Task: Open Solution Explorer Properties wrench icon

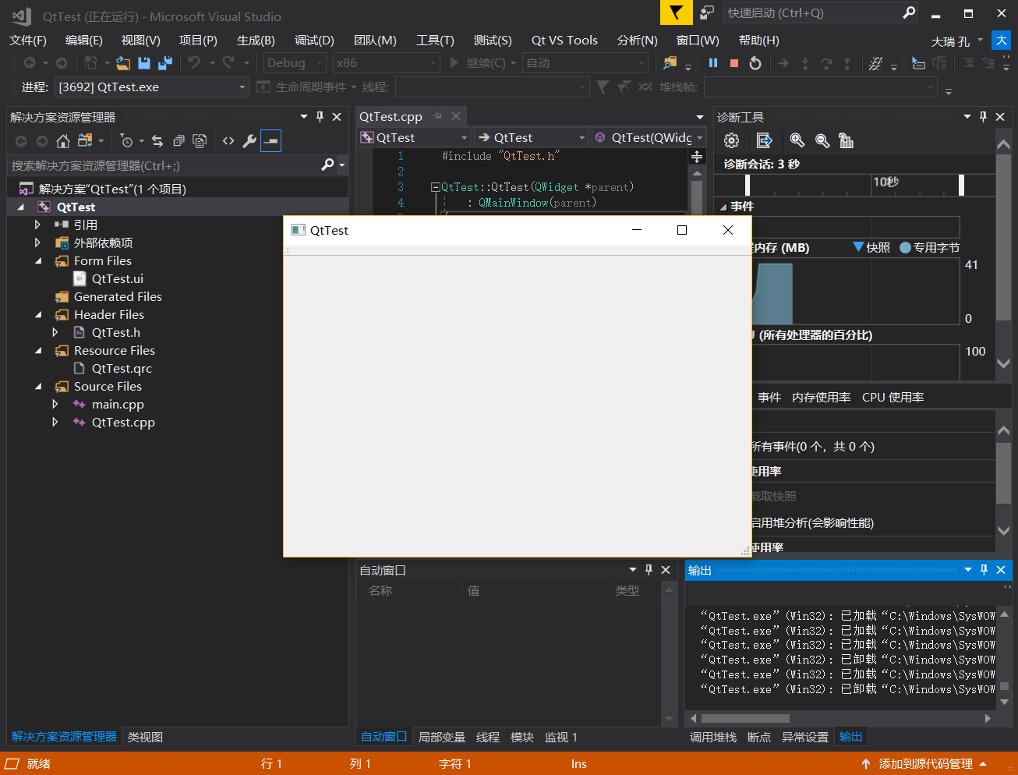Action: [249, 140]
